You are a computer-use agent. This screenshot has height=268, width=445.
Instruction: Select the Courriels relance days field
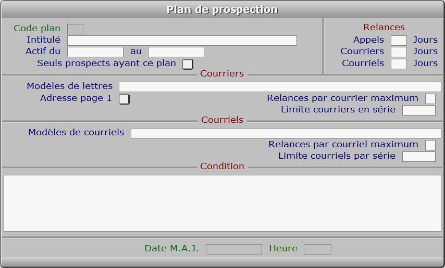pyautogui.click(x=399, y=64)
